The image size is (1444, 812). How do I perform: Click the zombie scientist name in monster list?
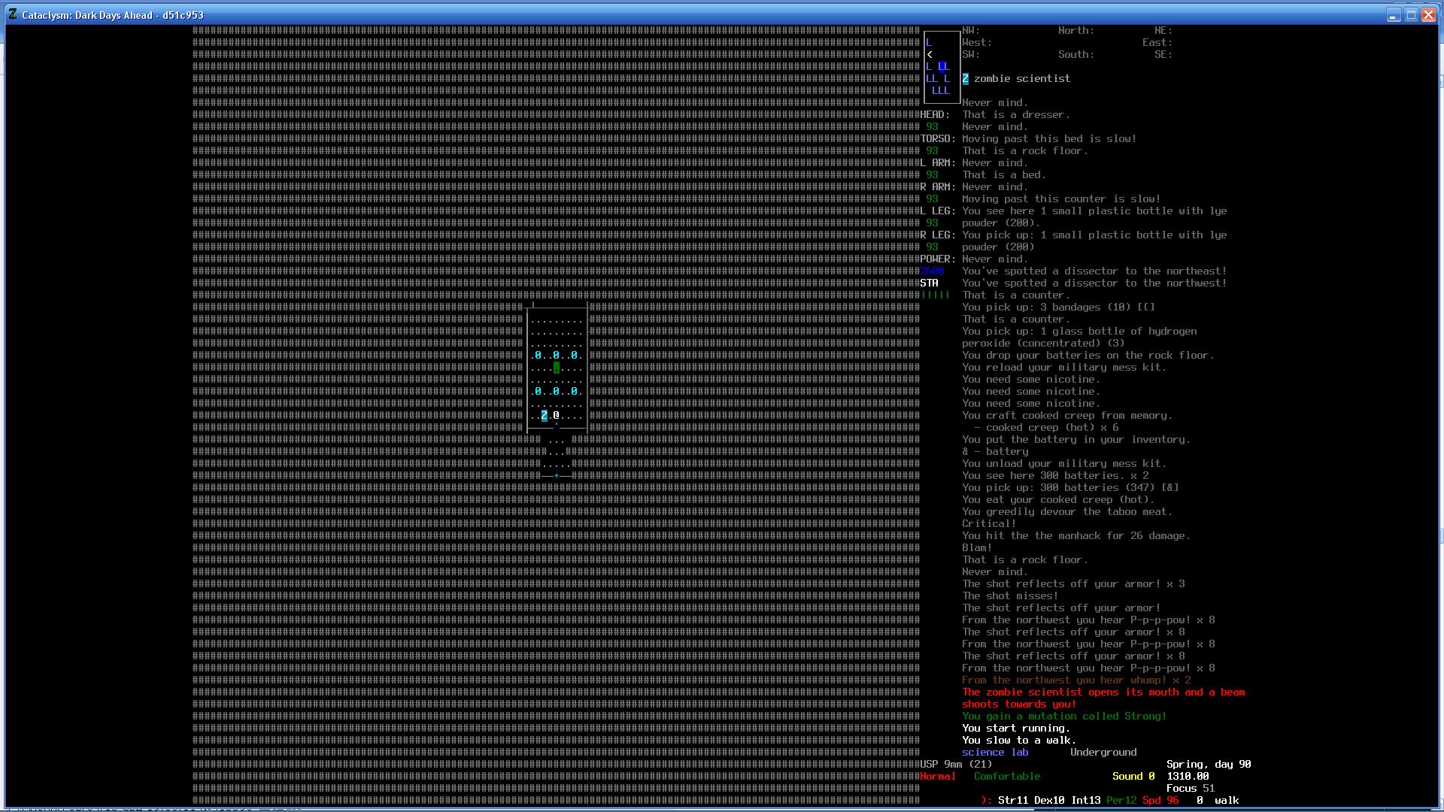click(x=1021, y=79)
